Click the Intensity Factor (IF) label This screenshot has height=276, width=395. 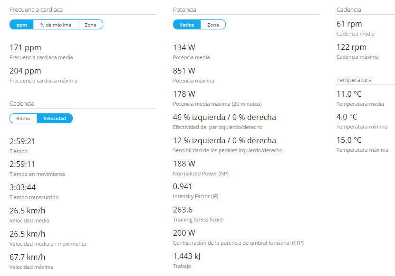[196, 196]
